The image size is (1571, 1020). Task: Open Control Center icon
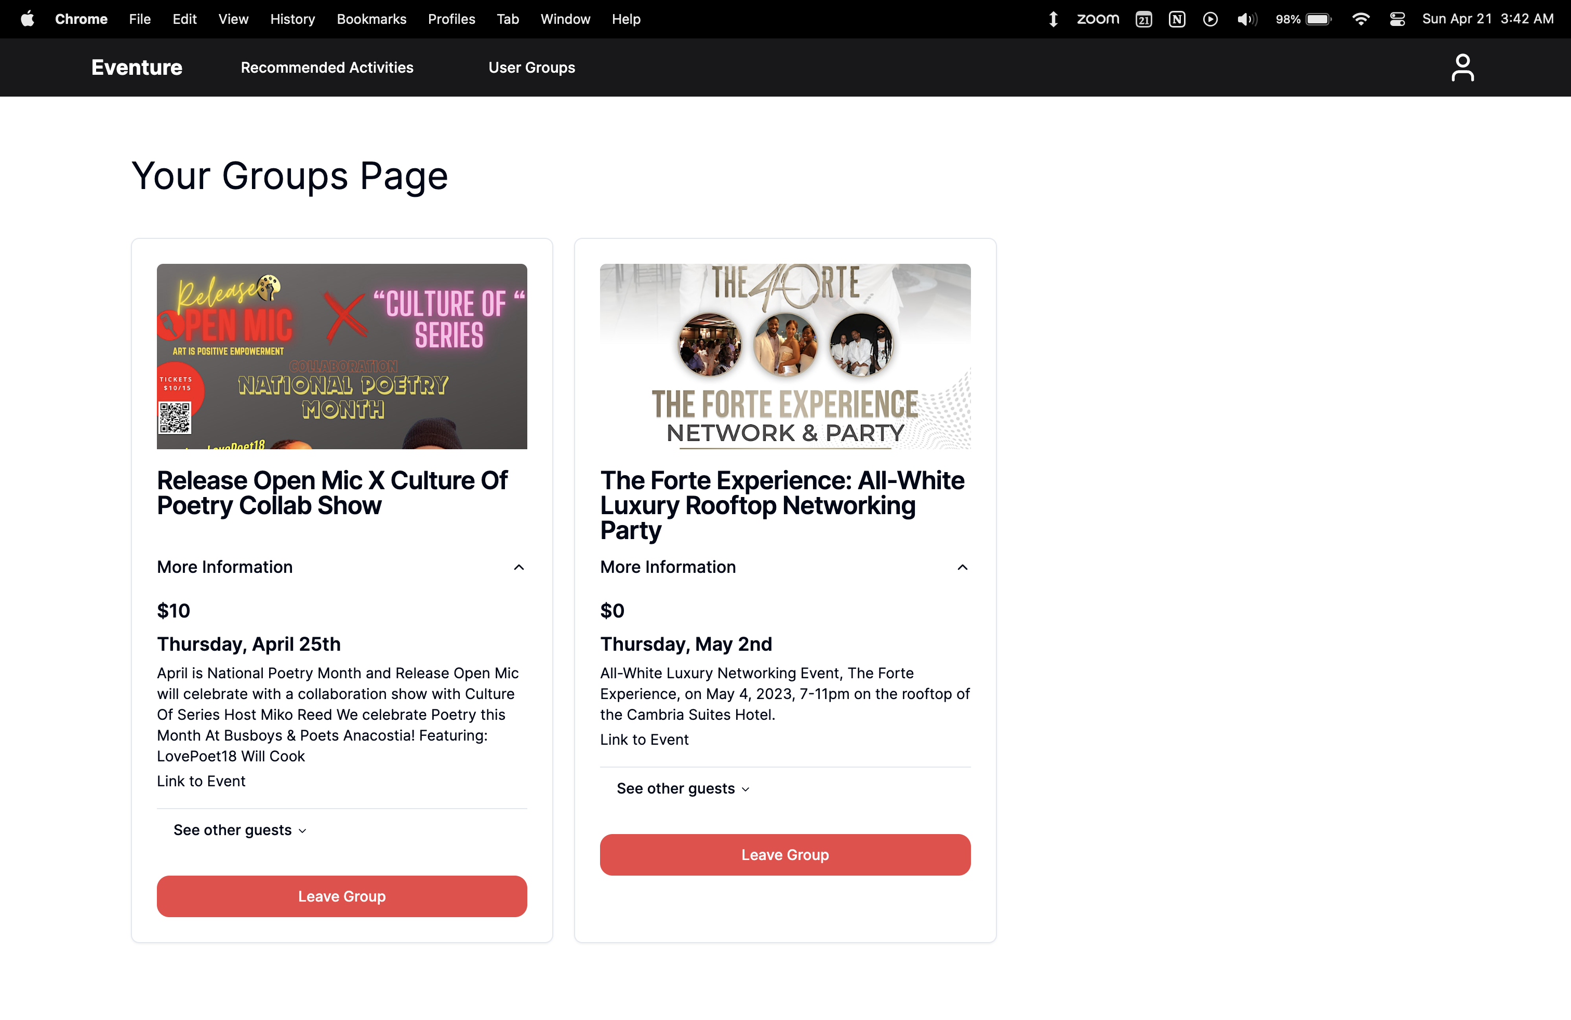[x=1397, y=19]
